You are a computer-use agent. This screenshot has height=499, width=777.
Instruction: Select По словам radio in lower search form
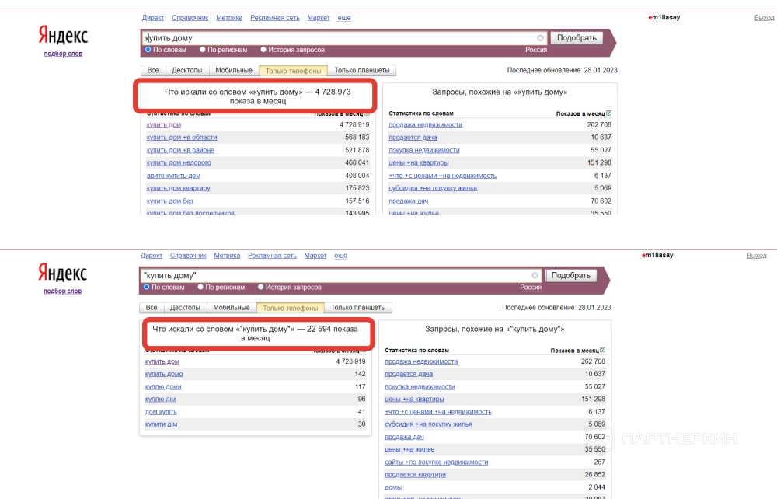[x=146, y=287]
